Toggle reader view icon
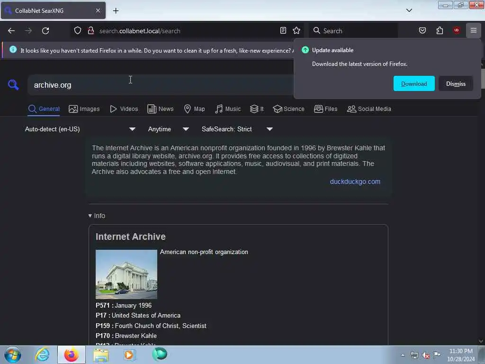Image resolution: width=485 pixels, height=364 pixels. click(x=283, y=30)
